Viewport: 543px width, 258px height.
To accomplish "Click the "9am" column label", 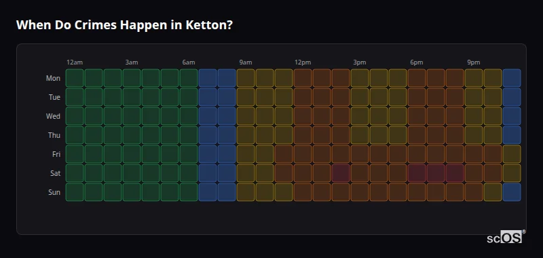I will (x=246, y=62).
